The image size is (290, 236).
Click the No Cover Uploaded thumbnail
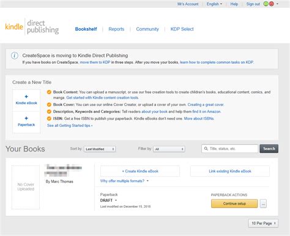coord(26,187)
